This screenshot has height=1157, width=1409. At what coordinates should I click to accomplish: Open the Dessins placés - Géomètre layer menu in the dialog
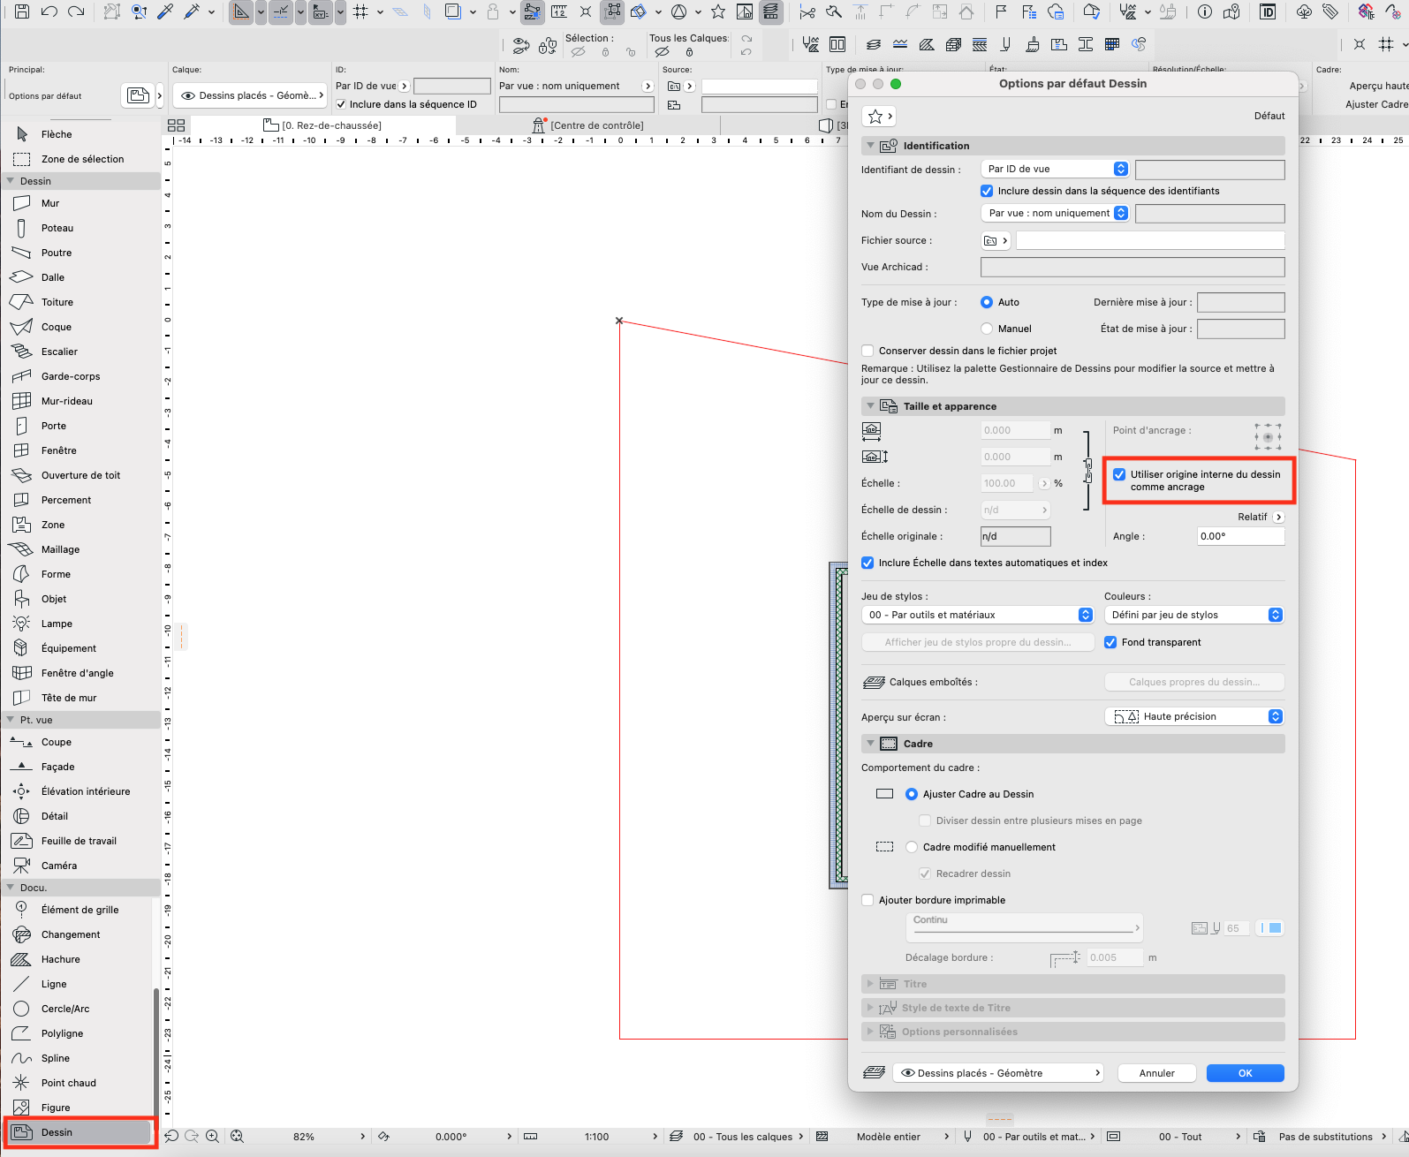(999, 1073)
